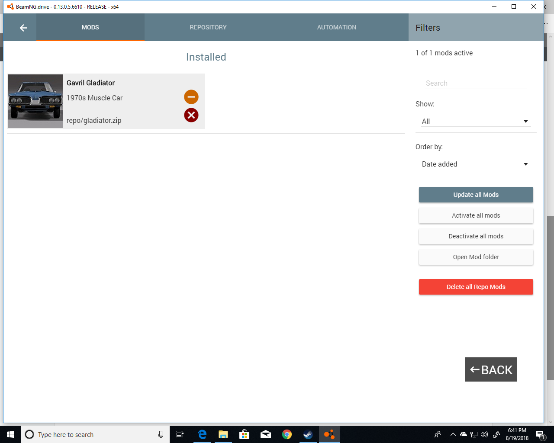Launch Google Chrome from taskbar

[287, 434]
